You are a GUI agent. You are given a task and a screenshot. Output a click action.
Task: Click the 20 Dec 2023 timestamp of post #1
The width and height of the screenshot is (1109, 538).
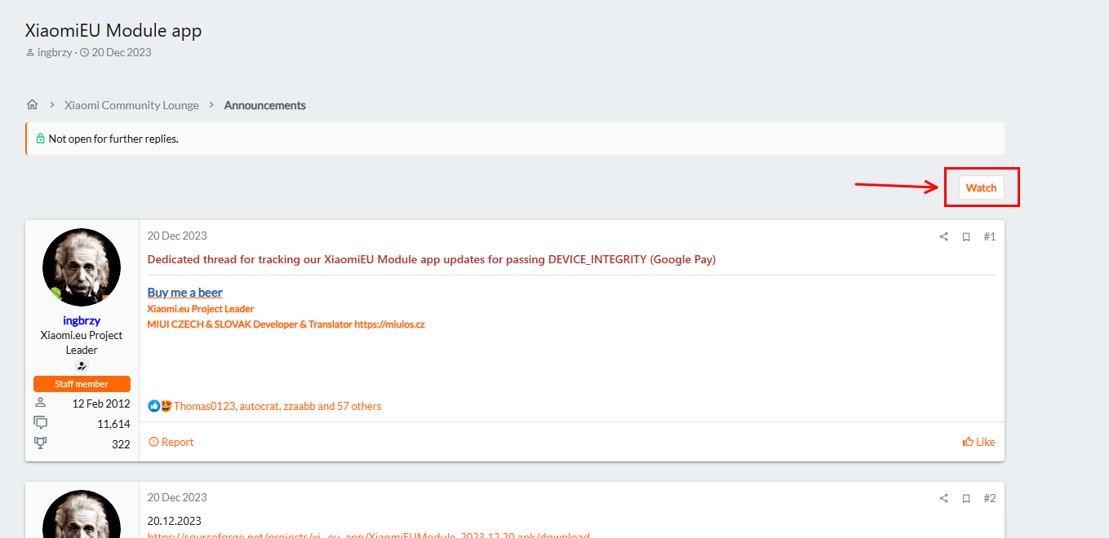(177, 236)
